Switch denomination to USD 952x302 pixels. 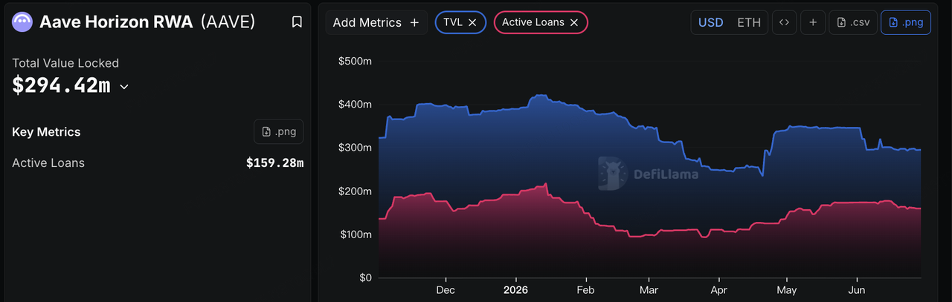pyautogui.click(x=711, y=22)
